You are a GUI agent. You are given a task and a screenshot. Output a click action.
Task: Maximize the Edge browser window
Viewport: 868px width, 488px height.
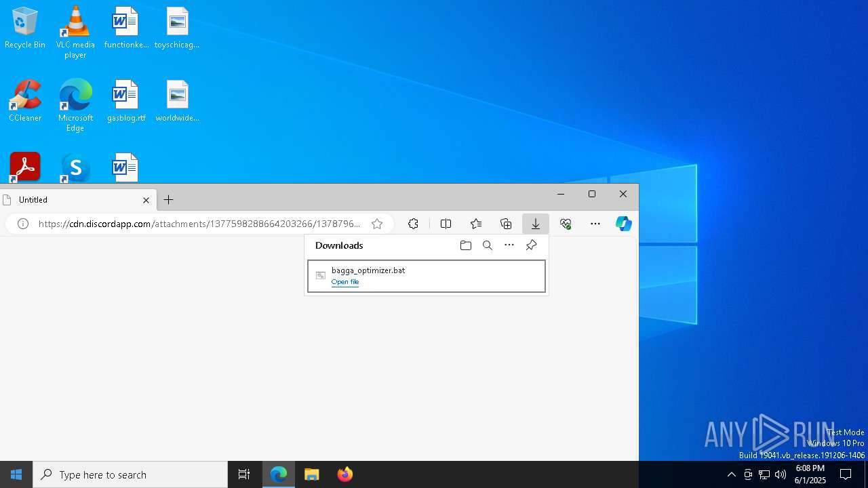(x=592, y=194)
